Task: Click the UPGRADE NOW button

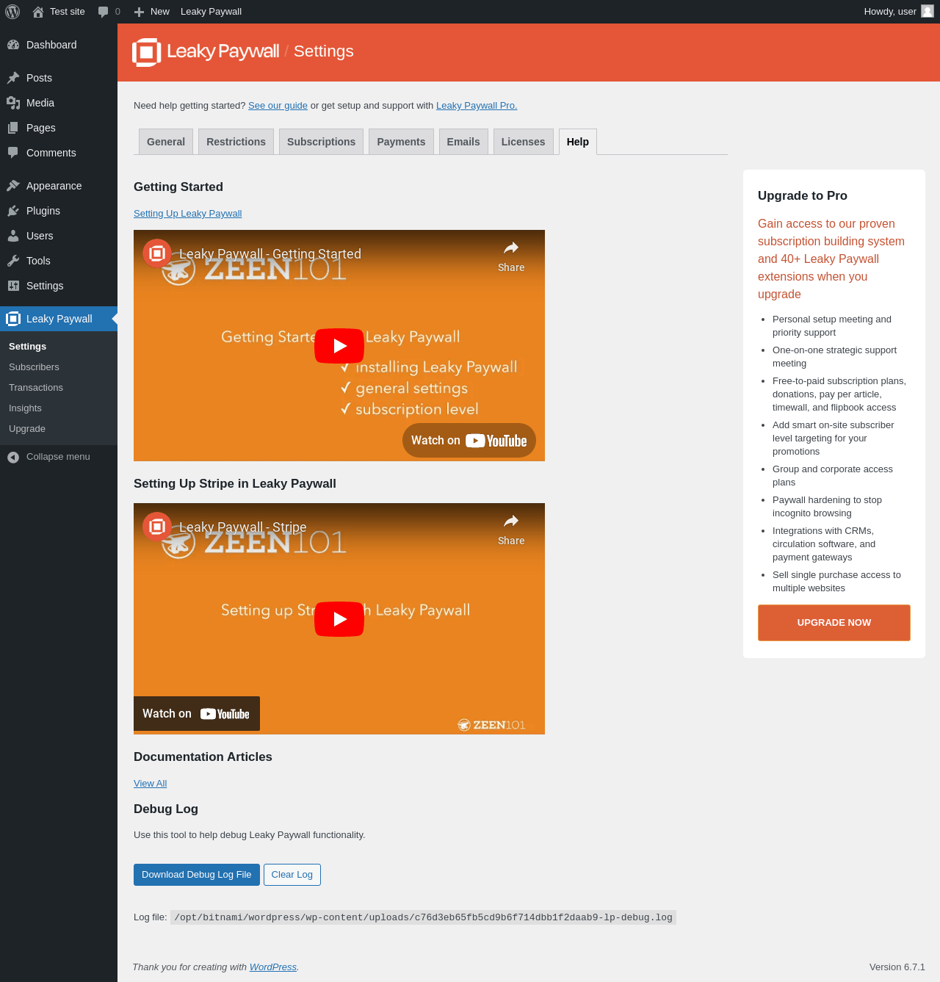Action: click(834, 623)
